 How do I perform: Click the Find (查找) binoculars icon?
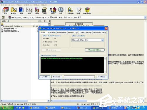pos(45,11)
